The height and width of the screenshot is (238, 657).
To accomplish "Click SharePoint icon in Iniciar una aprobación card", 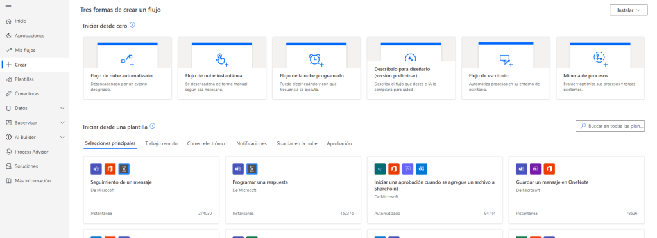I will [x=380, y=169].
